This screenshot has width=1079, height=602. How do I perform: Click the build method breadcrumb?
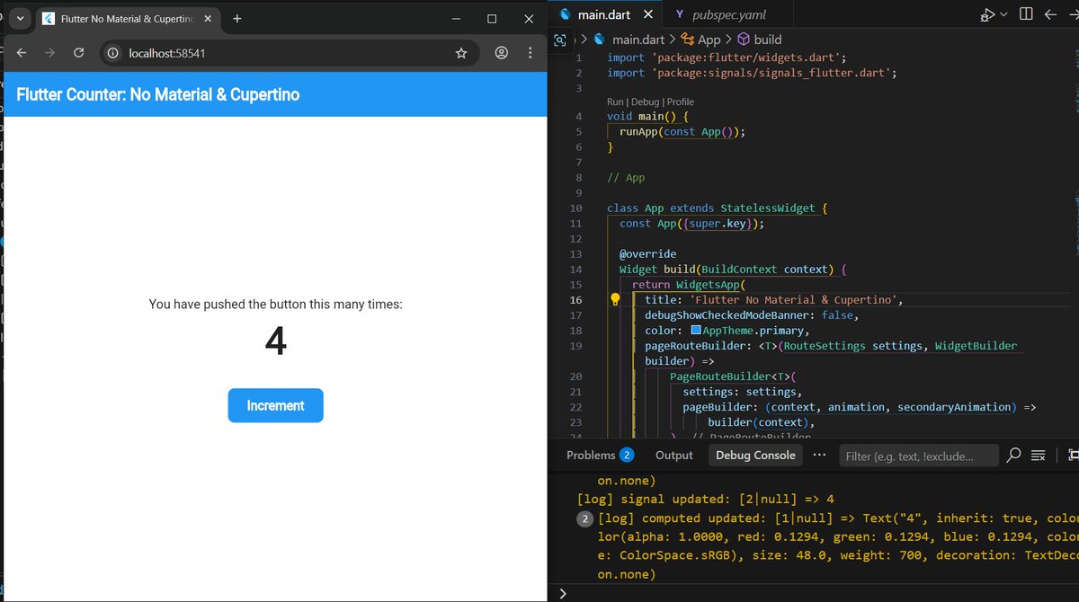[x=760, y=40]
